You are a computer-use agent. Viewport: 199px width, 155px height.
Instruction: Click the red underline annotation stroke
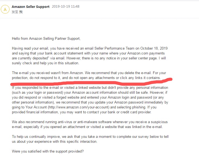pos(90,81)
